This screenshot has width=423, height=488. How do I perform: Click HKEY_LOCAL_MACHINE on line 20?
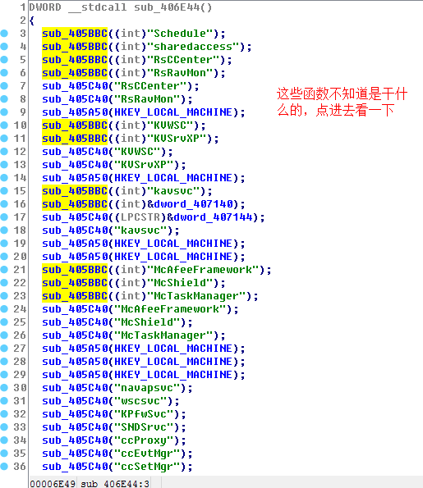(x=173, y=257)
